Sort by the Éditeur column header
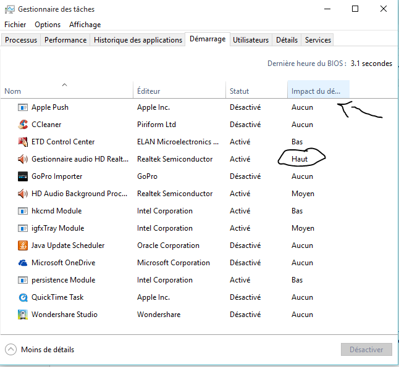The height and width of the screenshot is (367, 399). pyautogui.click(x=179, y=89)
